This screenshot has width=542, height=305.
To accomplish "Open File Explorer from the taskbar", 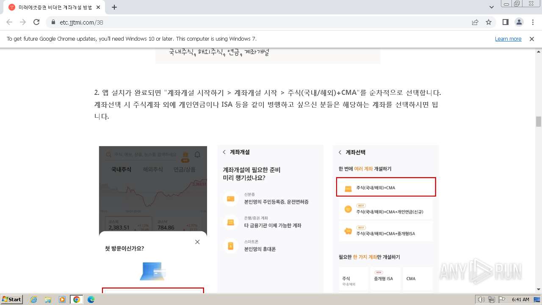I will click(x=48, y=299).
